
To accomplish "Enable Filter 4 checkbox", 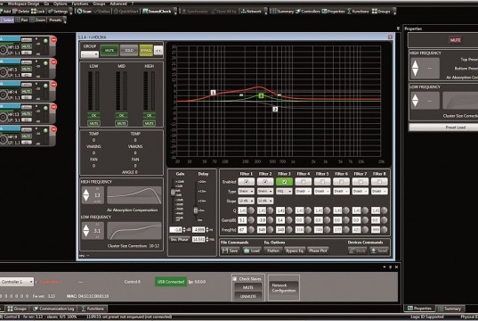I will [x=303, y=182].
